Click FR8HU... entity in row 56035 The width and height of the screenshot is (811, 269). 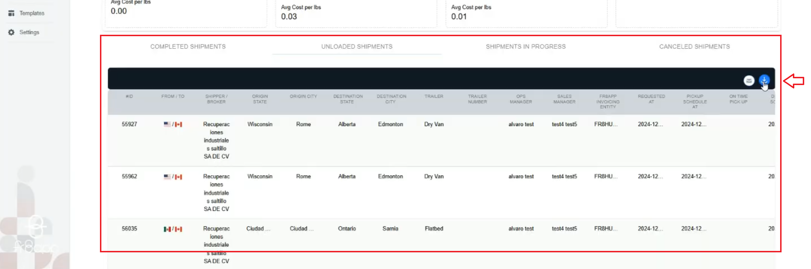click(606, 229)
